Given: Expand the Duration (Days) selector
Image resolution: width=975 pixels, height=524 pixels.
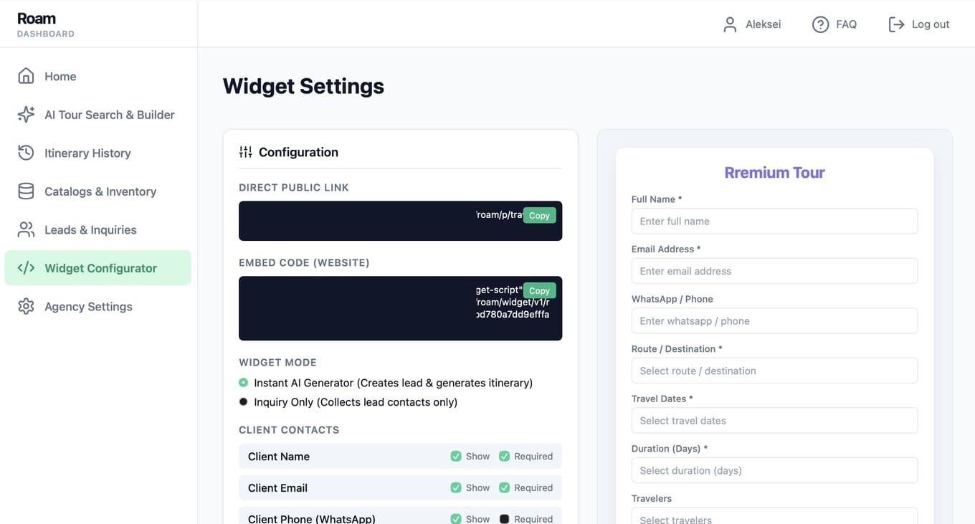Looking at the screenshot, I should click(774, 470).
